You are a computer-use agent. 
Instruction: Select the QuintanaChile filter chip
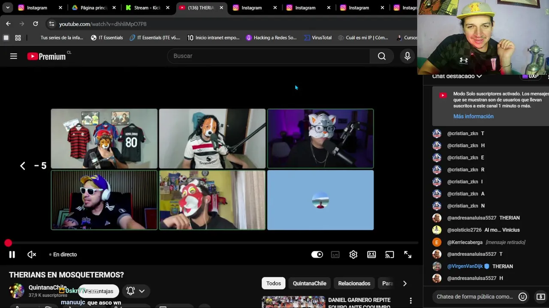click(x=310, y=283)
